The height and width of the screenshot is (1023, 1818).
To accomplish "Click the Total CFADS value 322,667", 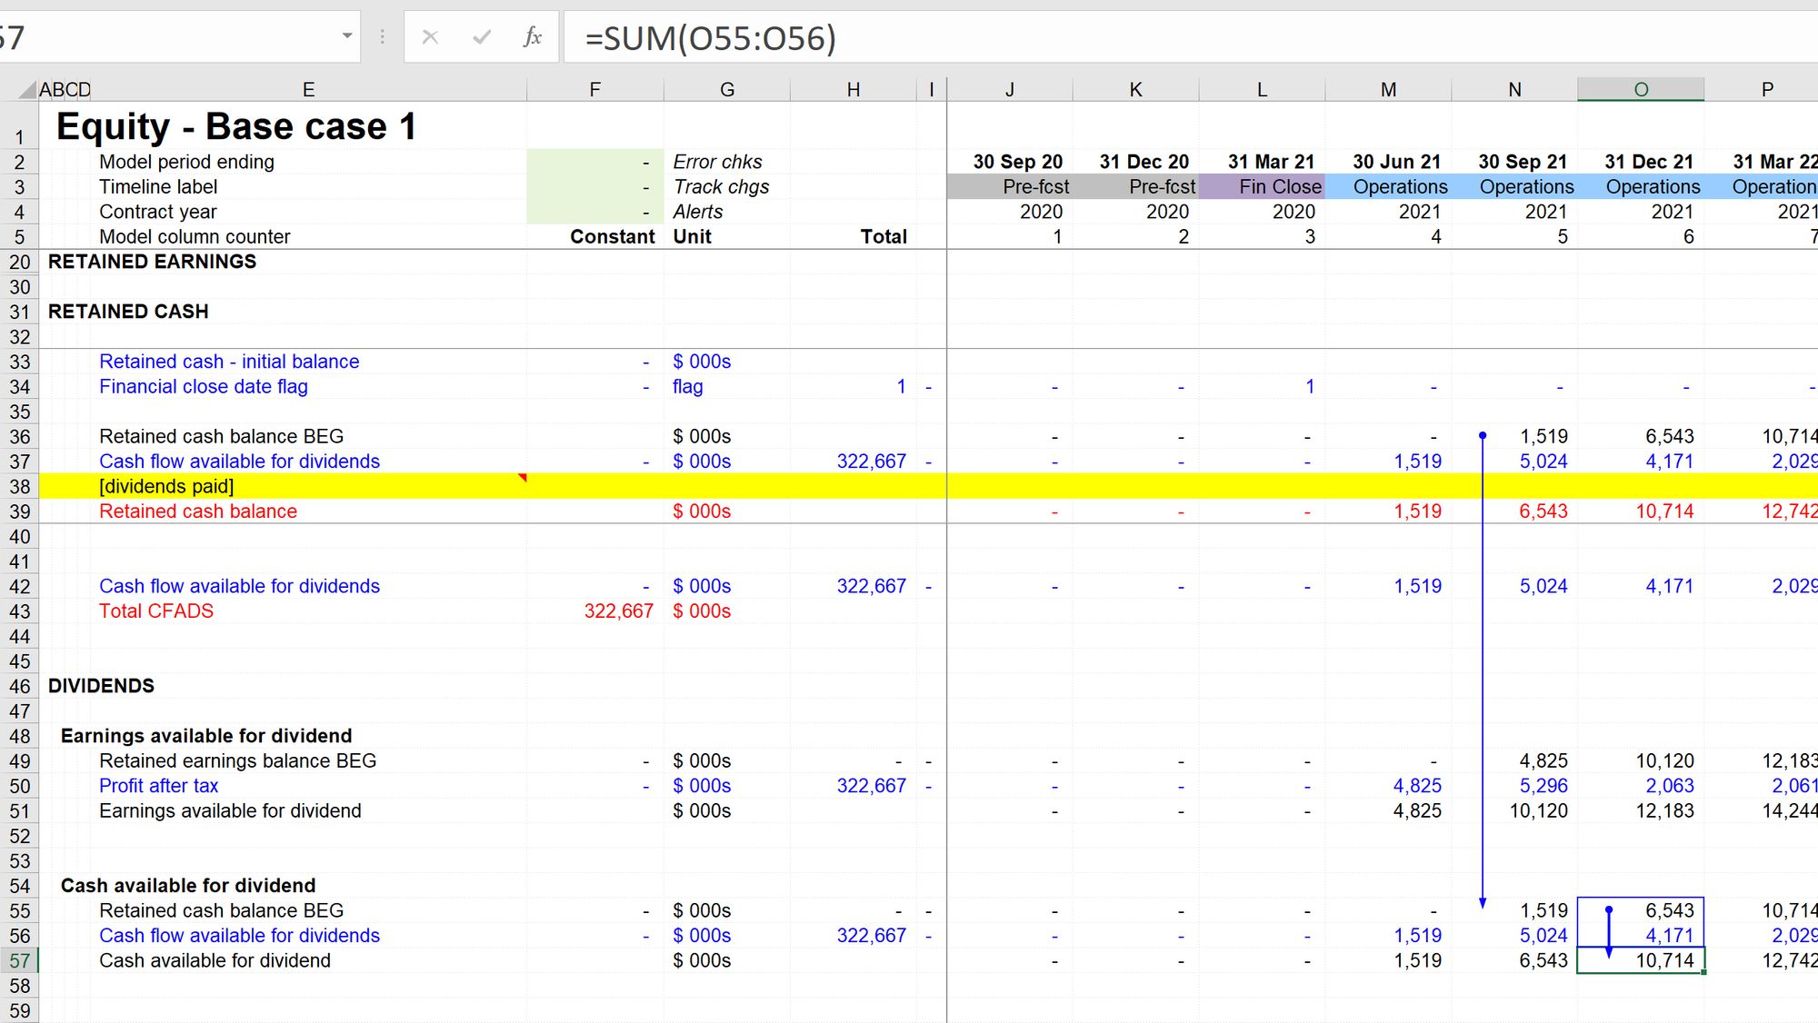I will pos(618,611).
